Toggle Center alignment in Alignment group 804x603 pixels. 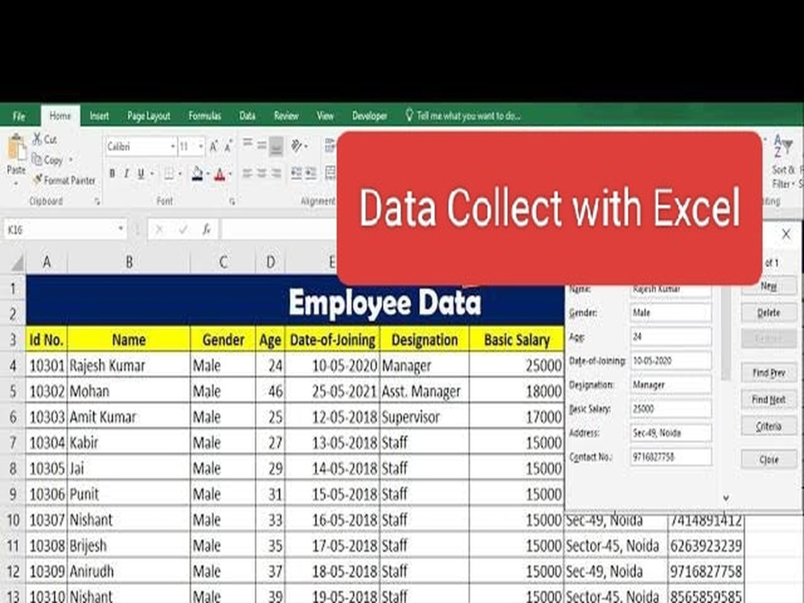click(261, 174)
